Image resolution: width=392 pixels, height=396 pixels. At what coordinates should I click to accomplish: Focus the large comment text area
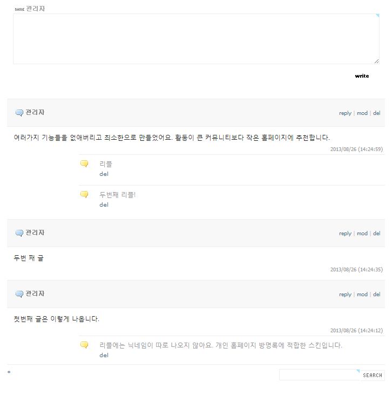(196, 39)
